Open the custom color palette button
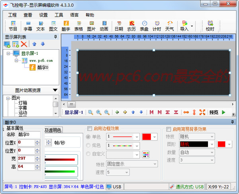The image size is (239, 194). [x=146, y=155]
